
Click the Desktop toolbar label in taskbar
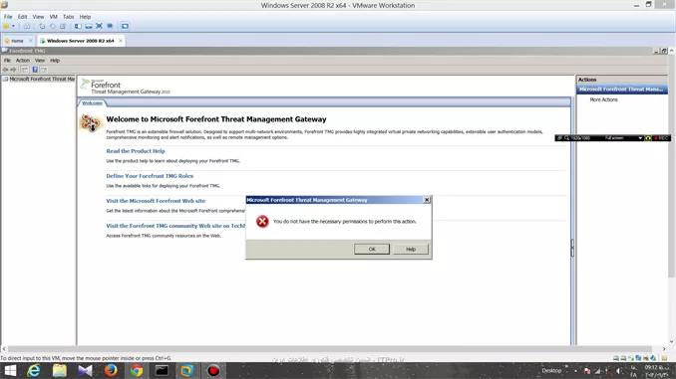(x=551, y=370)
